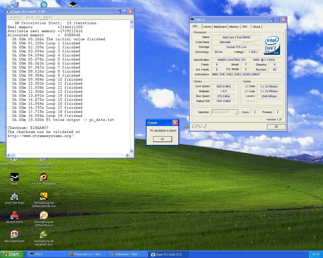The height and width of the screenshot is (258, 323).
Task: Click the Instructions value MMX, SSE, SSE2
Action: (x=246, y=74)
